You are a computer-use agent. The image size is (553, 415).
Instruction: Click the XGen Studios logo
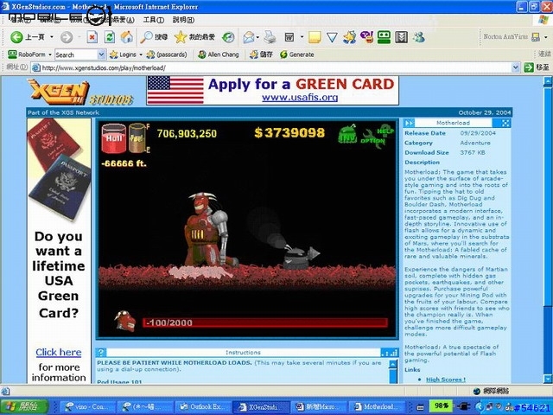click(80, 93)
